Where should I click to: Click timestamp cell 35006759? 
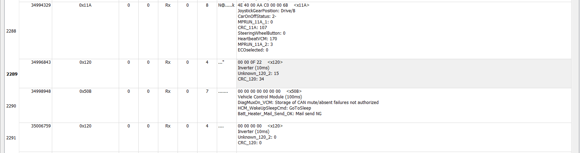coord(41,126)
